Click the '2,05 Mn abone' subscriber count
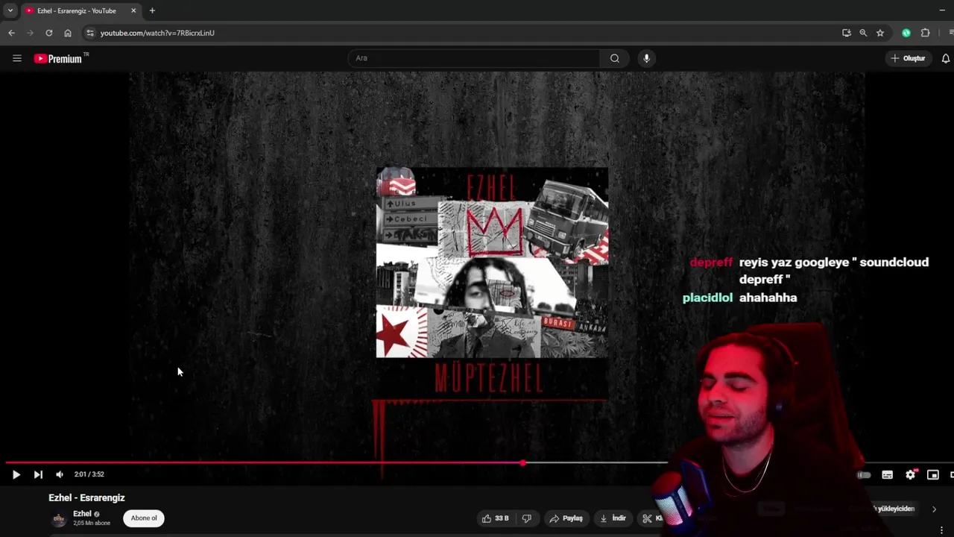Screen dimensions: 954x537 pyautogui.click(x=92, y=524)
